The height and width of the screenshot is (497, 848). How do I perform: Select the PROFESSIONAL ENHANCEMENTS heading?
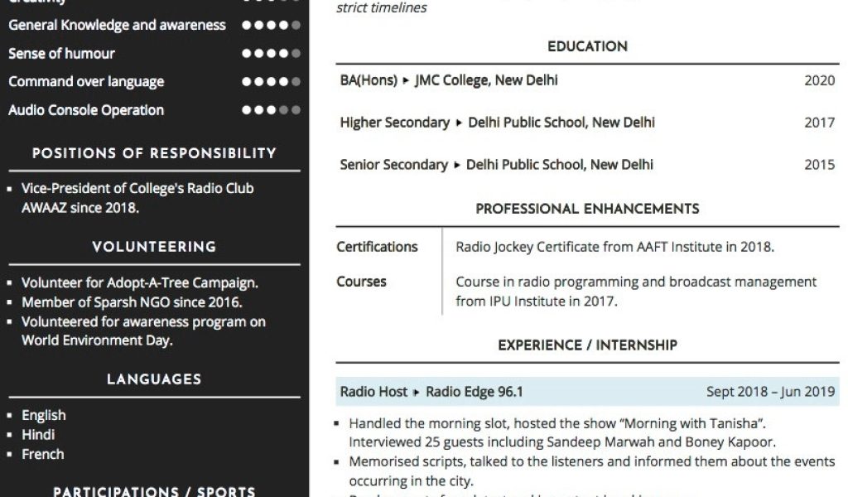587,210
